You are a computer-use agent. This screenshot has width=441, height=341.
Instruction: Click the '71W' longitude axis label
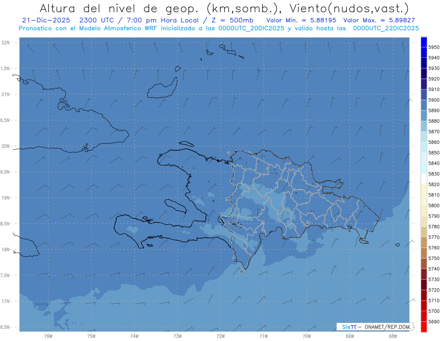click(263, 336)
